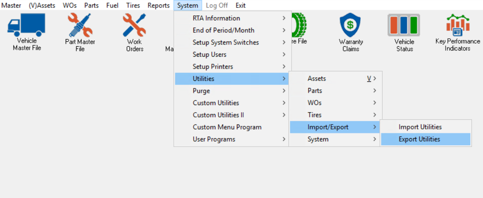The image size is (483, 198).
Task: Open the Reports menu
Action: pos(159,5)
